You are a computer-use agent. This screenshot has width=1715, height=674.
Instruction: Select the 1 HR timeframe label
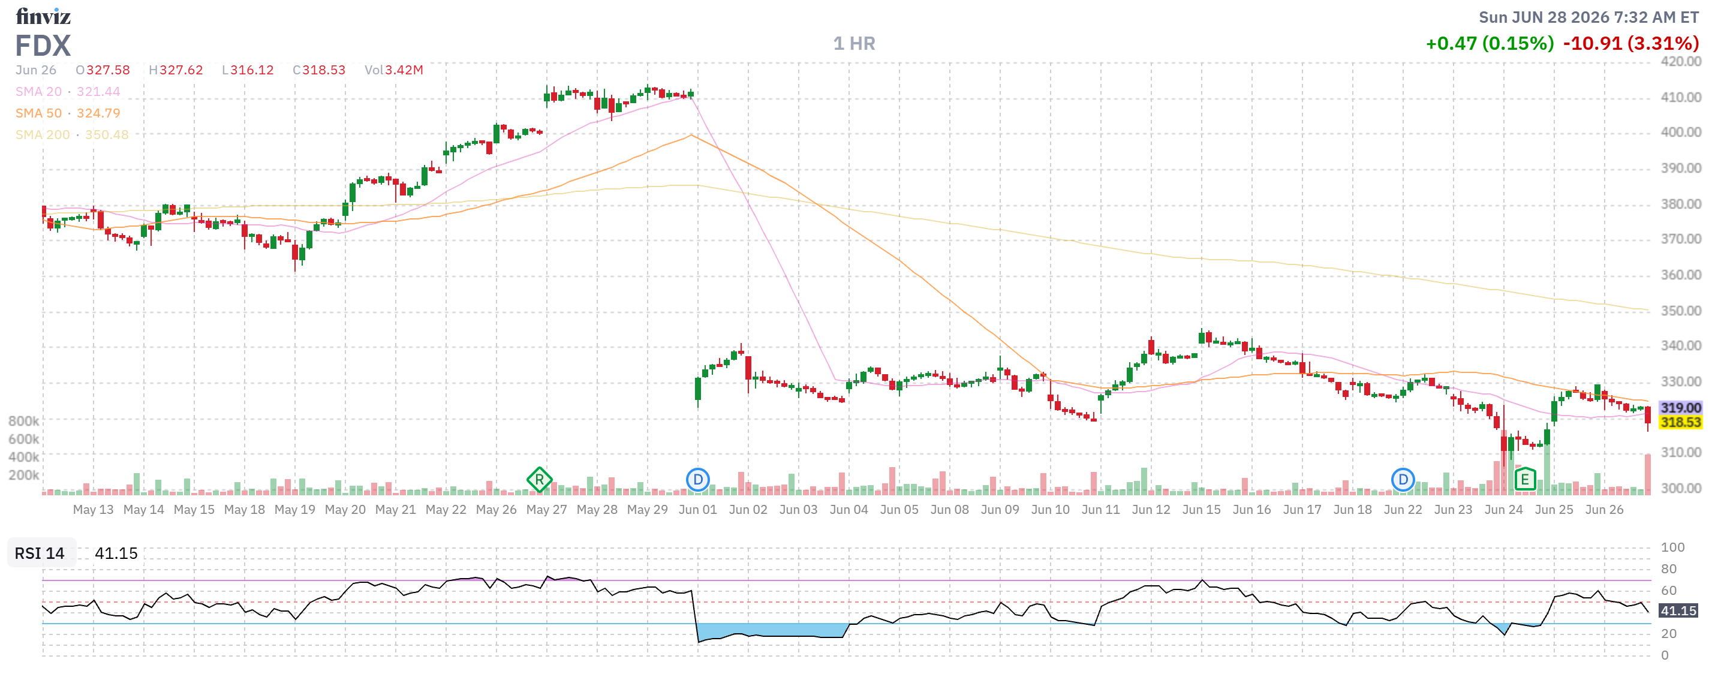pos(854,44)
